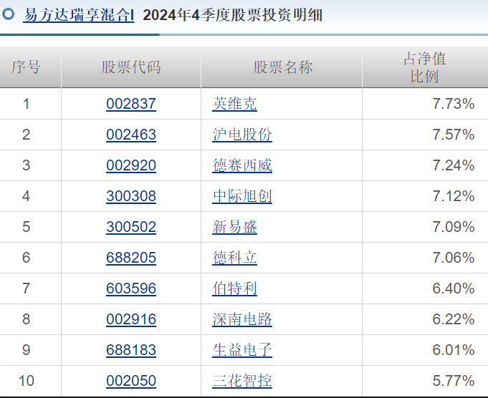The image size is (488, 398).
Task: Open stock code 002463 link
Action: click(x=131, y=135)
